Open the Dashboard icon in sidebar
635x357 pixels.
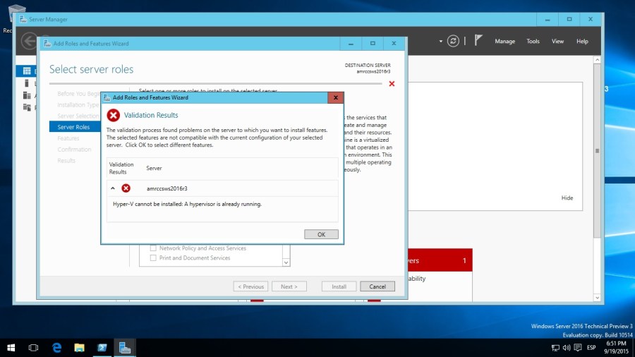tap(27, 71)
